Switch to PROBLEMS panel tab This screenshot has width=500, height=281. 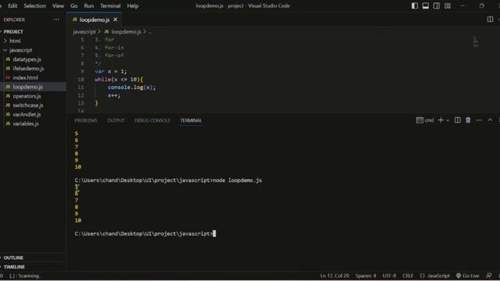pos(86,120)
